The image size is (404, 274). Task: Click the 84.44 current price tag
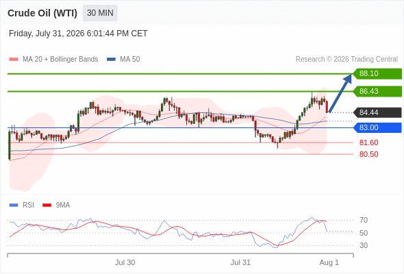(377, 112)
